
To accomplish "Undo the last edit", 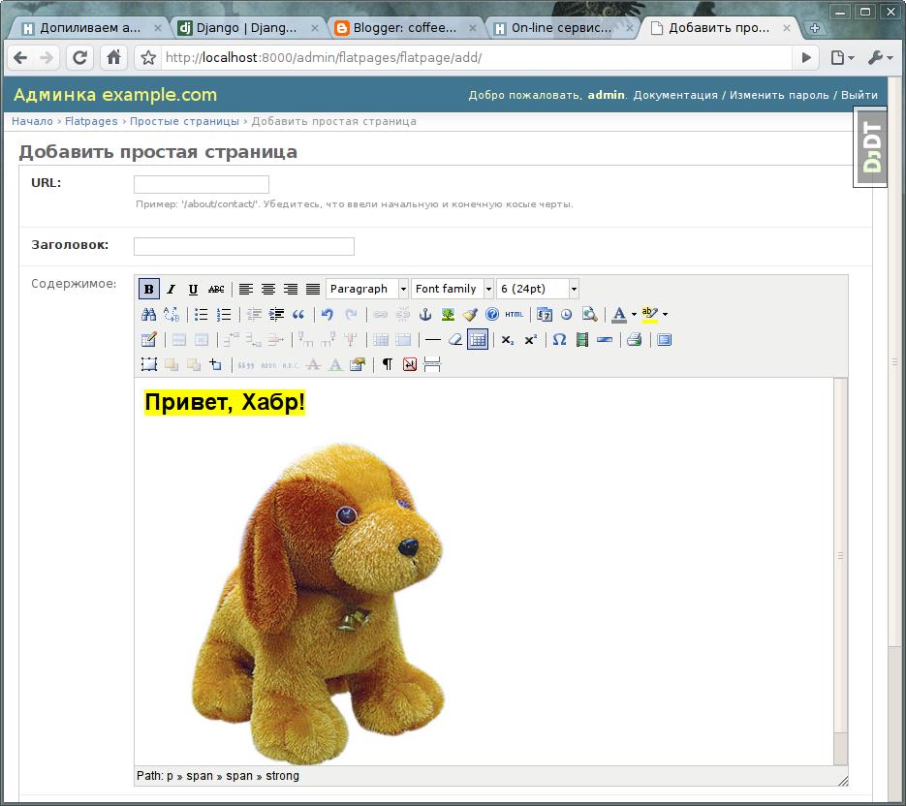I will coord(328,314).
